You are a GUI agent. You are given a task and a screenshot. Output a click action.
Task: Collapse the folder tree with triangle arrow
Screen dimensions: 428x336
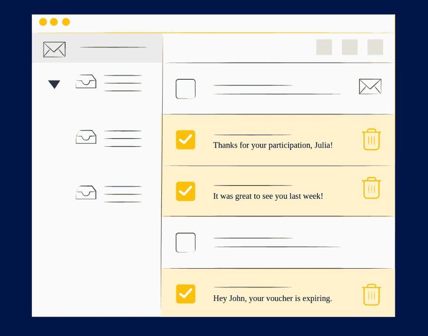tap(54, 84)
